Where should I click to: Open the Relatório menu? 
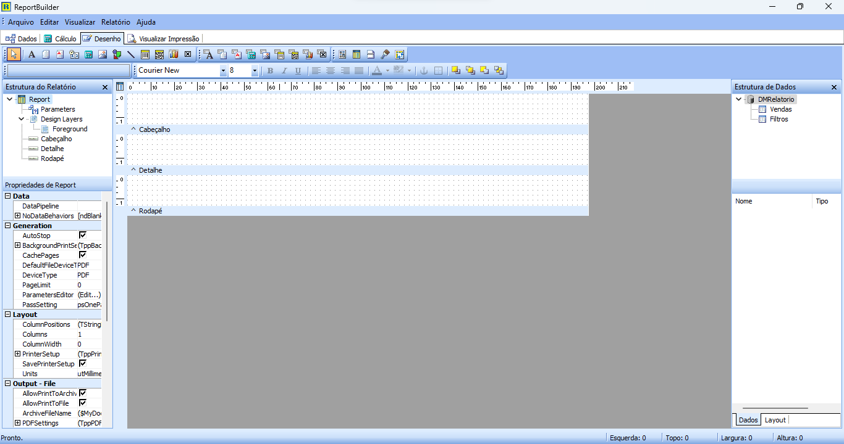[116, 22]
